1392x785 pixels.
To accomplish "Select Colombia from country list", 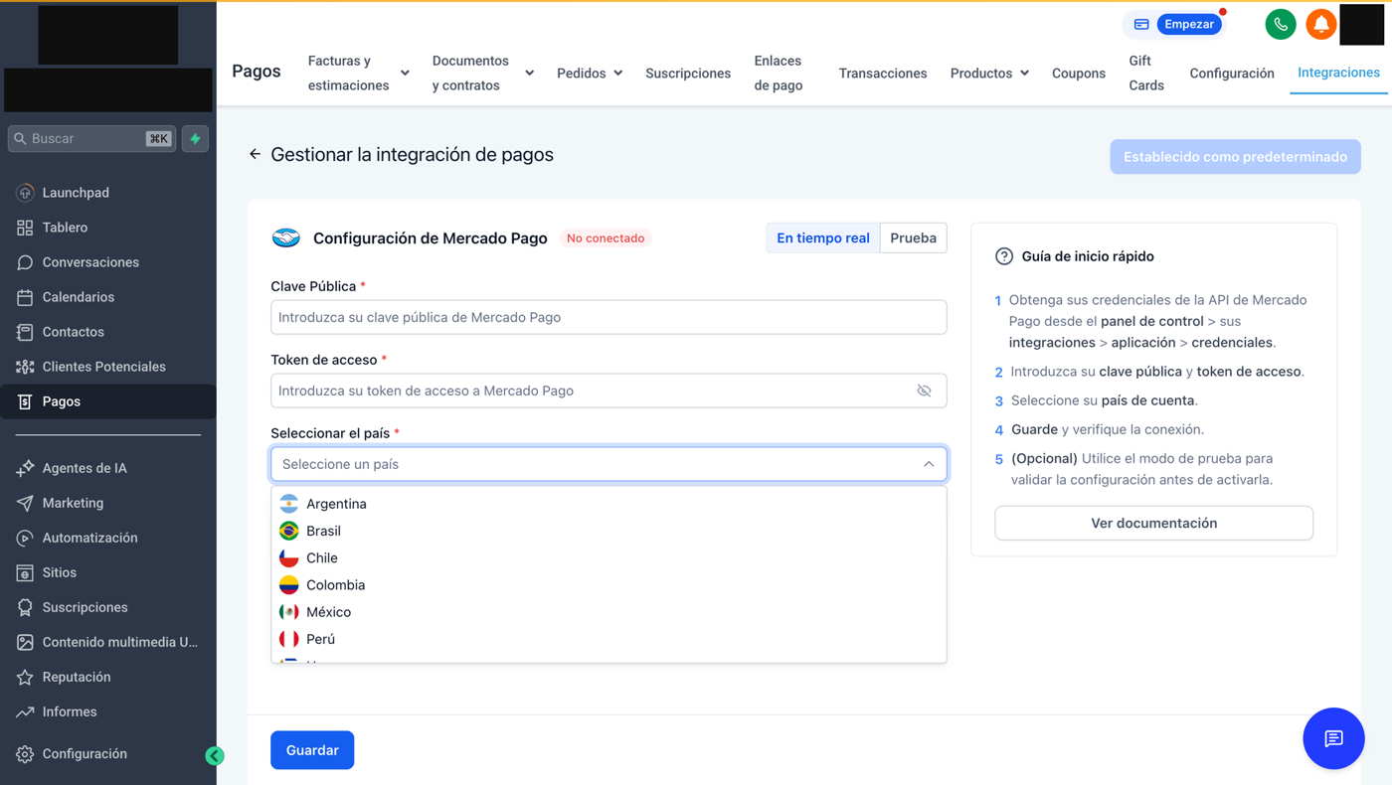I will point(609,584).
